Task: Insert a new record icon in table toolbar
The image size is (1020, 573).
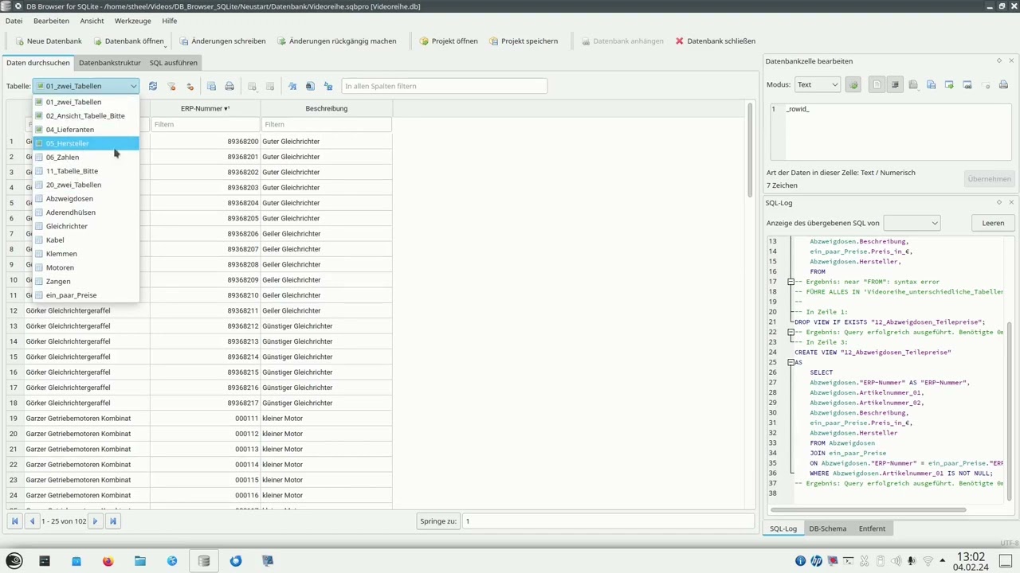Action: pos(252,86)
